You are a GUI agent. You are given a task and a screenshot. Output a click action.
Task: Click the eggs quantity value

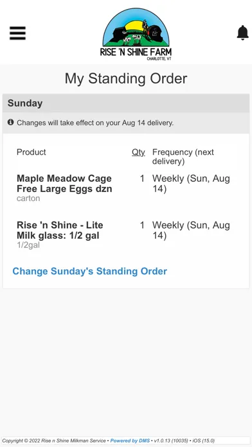[142, 179]
